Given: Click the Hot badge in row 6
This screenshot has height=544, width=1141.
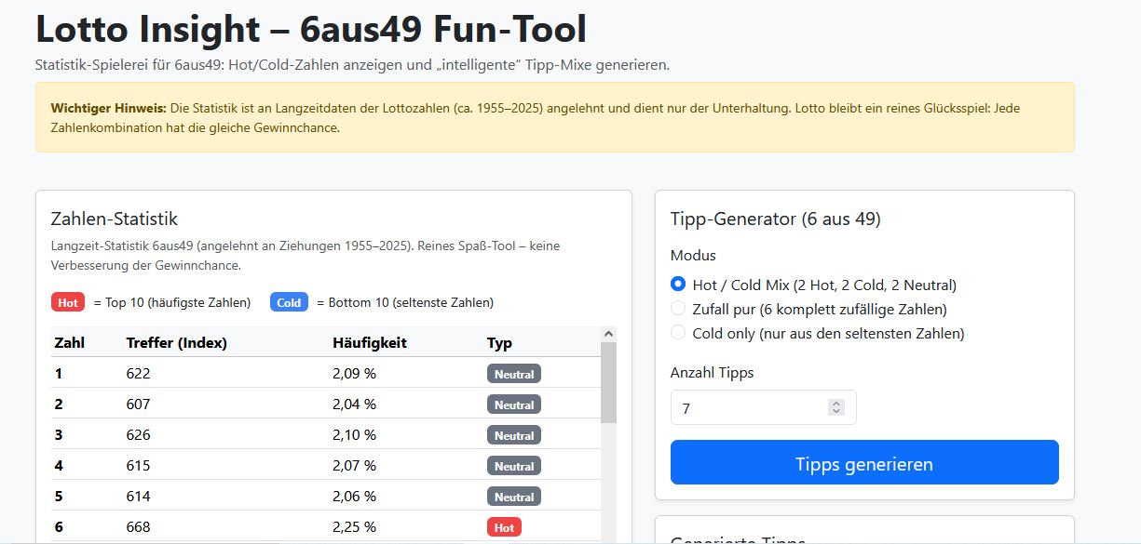Looking at the screenshot, I should click(504, 527).
